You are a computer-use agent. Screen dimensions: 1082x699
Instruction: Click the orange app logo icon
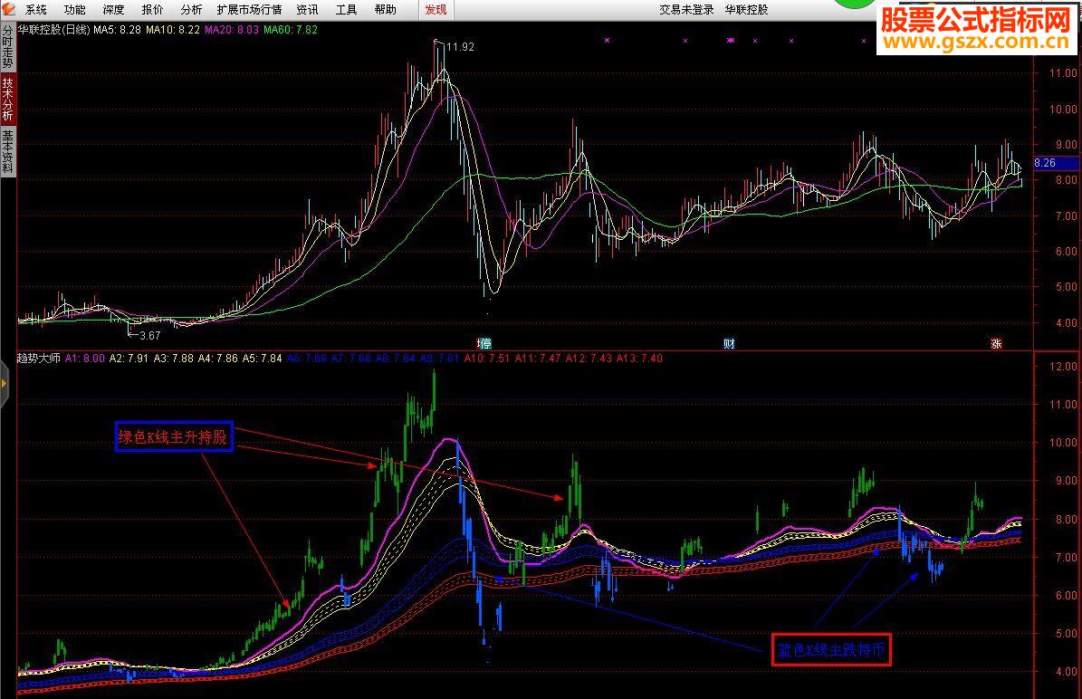[8, 9]
